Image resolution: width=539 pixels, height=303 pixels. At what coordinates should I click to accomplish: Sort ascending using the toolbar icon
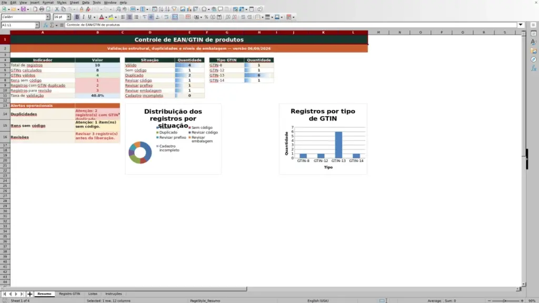pos(161,9)
